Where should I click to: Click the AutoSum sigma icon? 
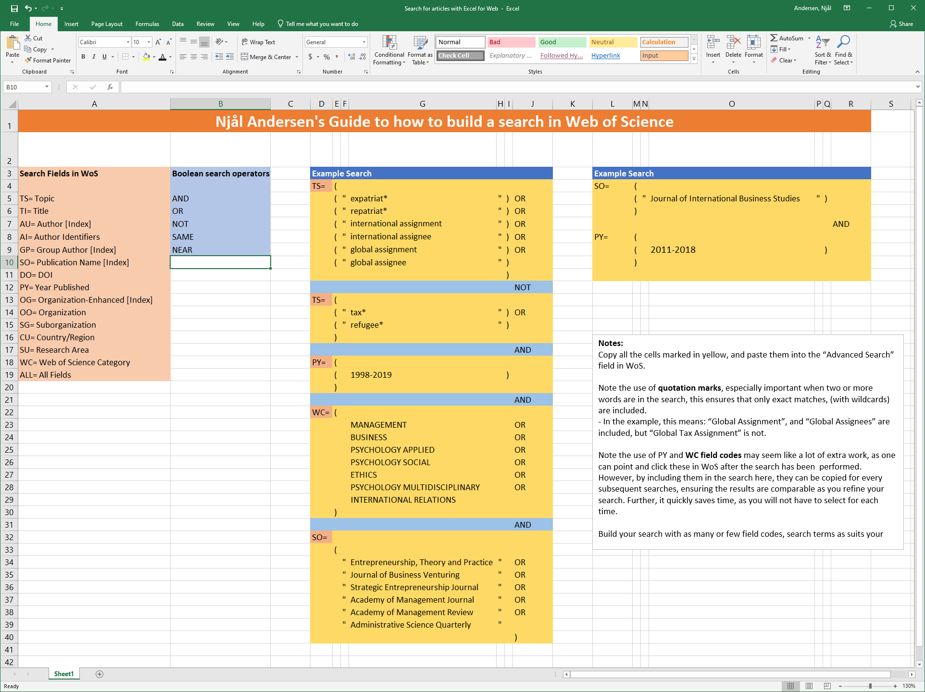[774, 38]
